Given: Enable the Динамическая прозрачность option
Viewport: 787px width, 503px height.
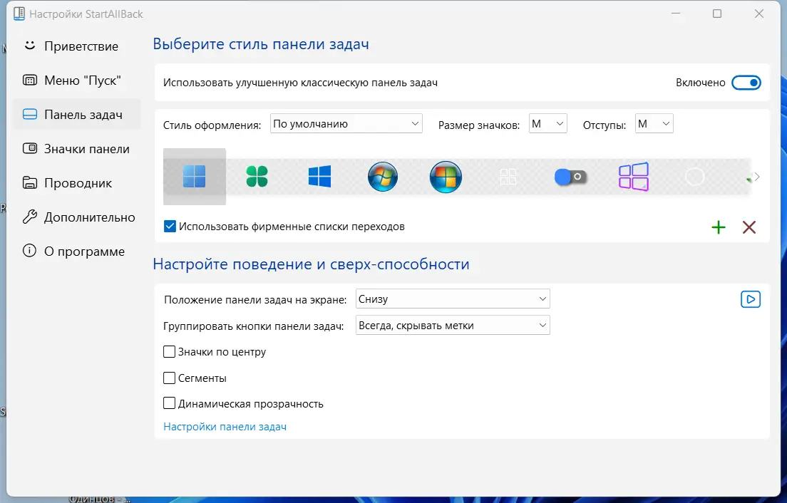Looking at the screenshot, I should 170,403.
